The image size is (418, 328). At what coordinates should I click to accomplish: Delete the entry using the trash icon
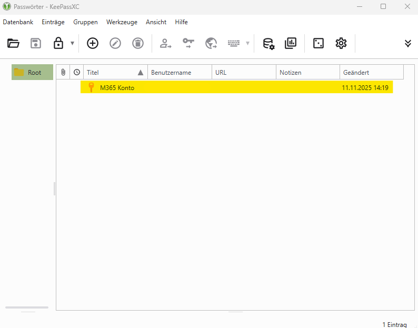[138, 43]
